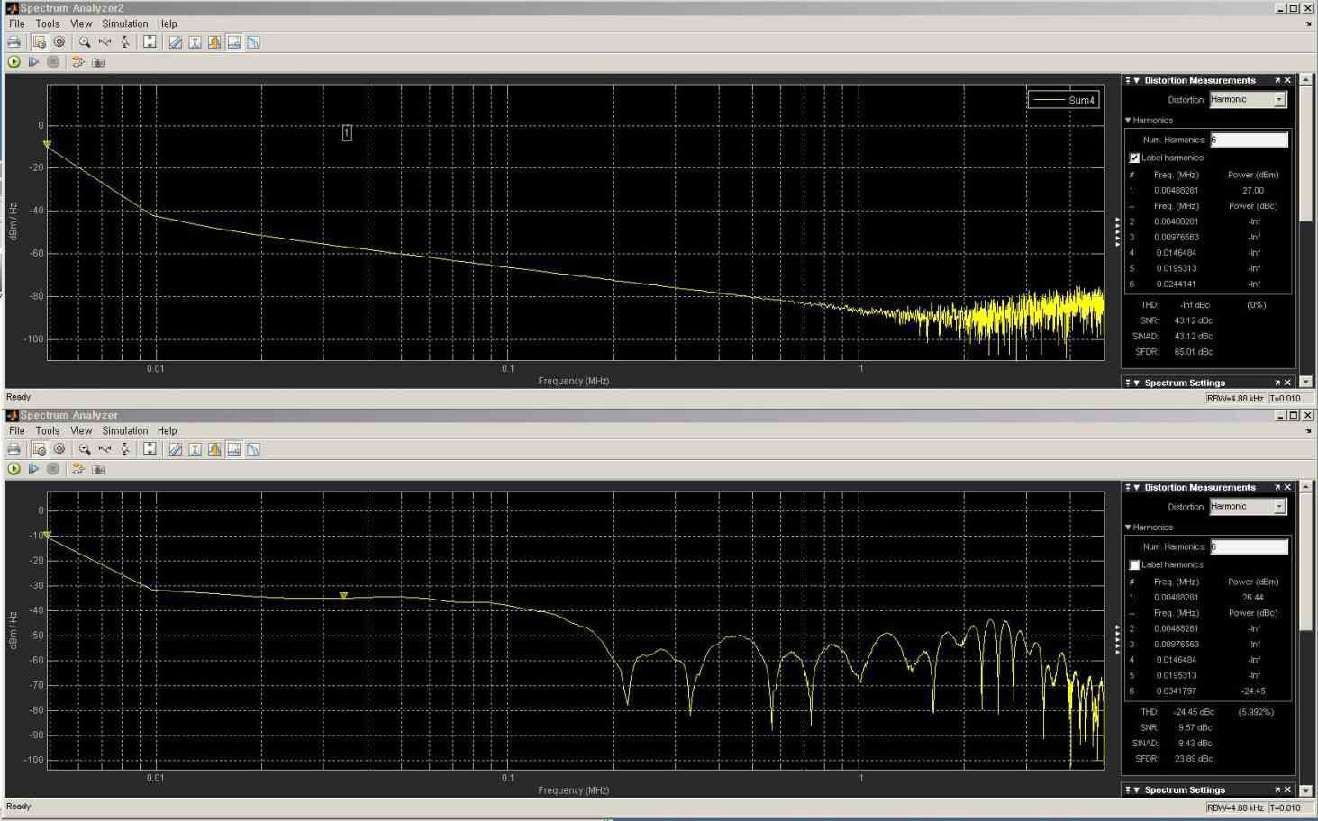Toggle Distortion Measurements toolbar icon in Spectrum Analyzer2
This screenshot has height=821, width=1318.
[234, 42]
